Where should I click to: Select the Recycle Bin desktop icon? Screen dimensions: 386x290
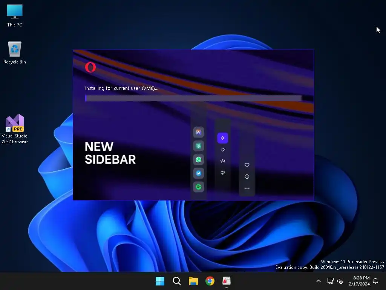pos(15,52)
